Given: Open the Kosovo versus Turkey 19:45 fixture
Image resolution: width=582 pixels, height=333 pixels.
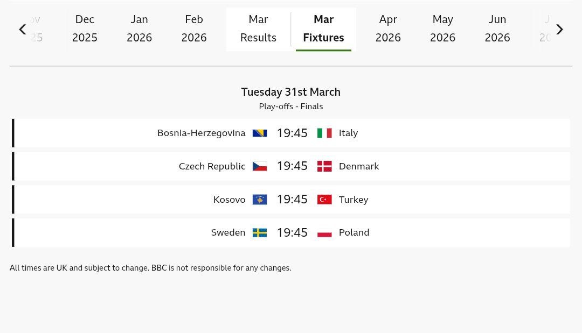Looking at the screenshot, I should tap(292, 200).
